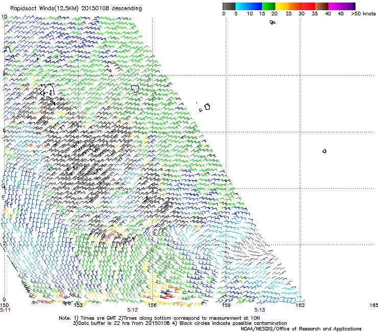
Task: Click the purple time label '5:13'
Action: tap(259, 310)
